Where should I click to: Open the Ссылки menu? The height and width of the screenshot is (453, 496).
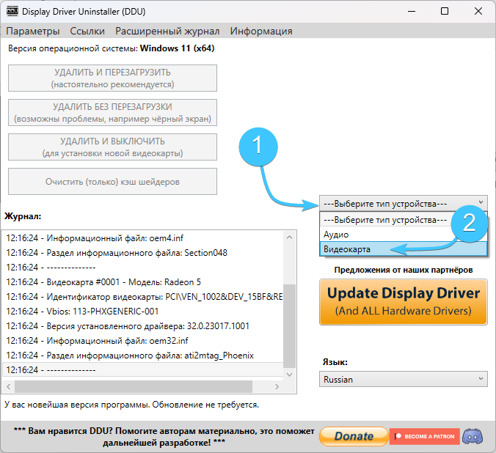[87, 31]
